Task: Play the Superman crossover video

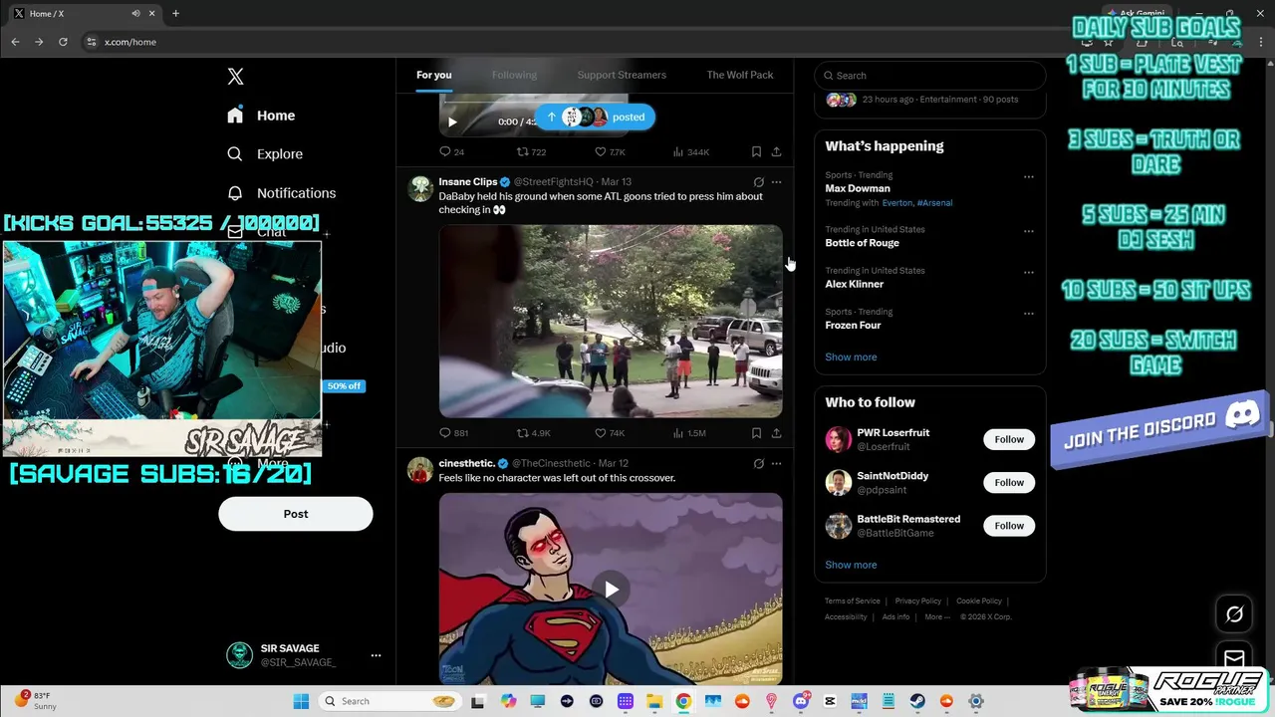Action: click(612, 590)
